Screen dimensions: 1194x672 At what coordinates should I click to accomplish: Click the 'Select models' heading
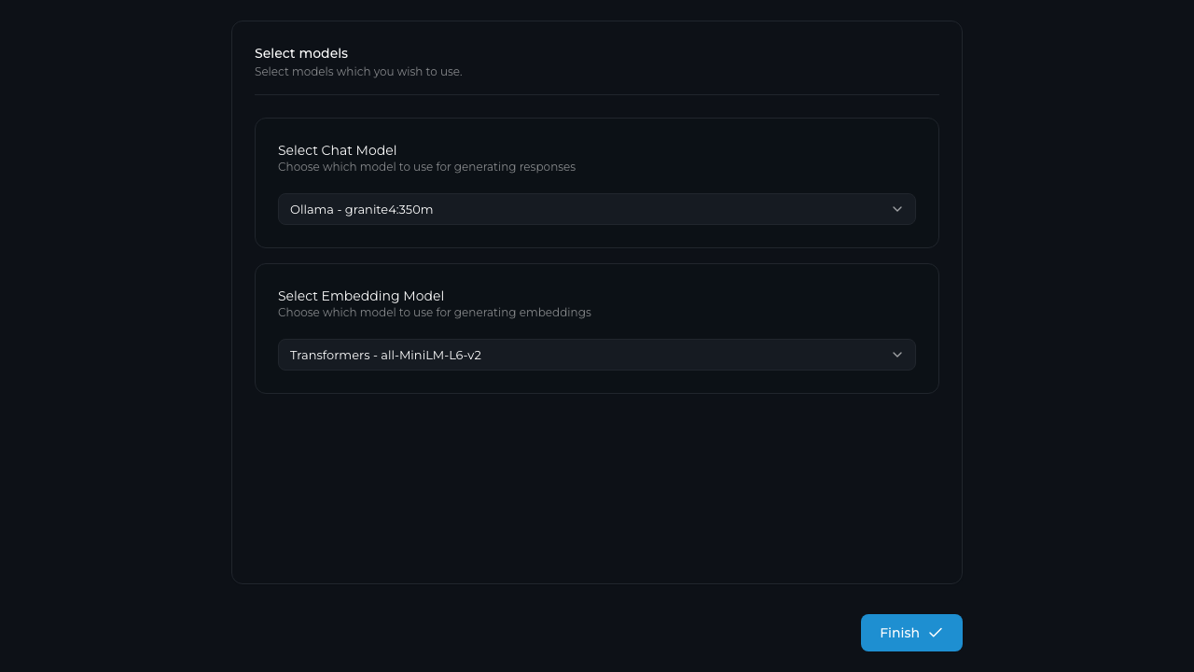tap(301, 53)
